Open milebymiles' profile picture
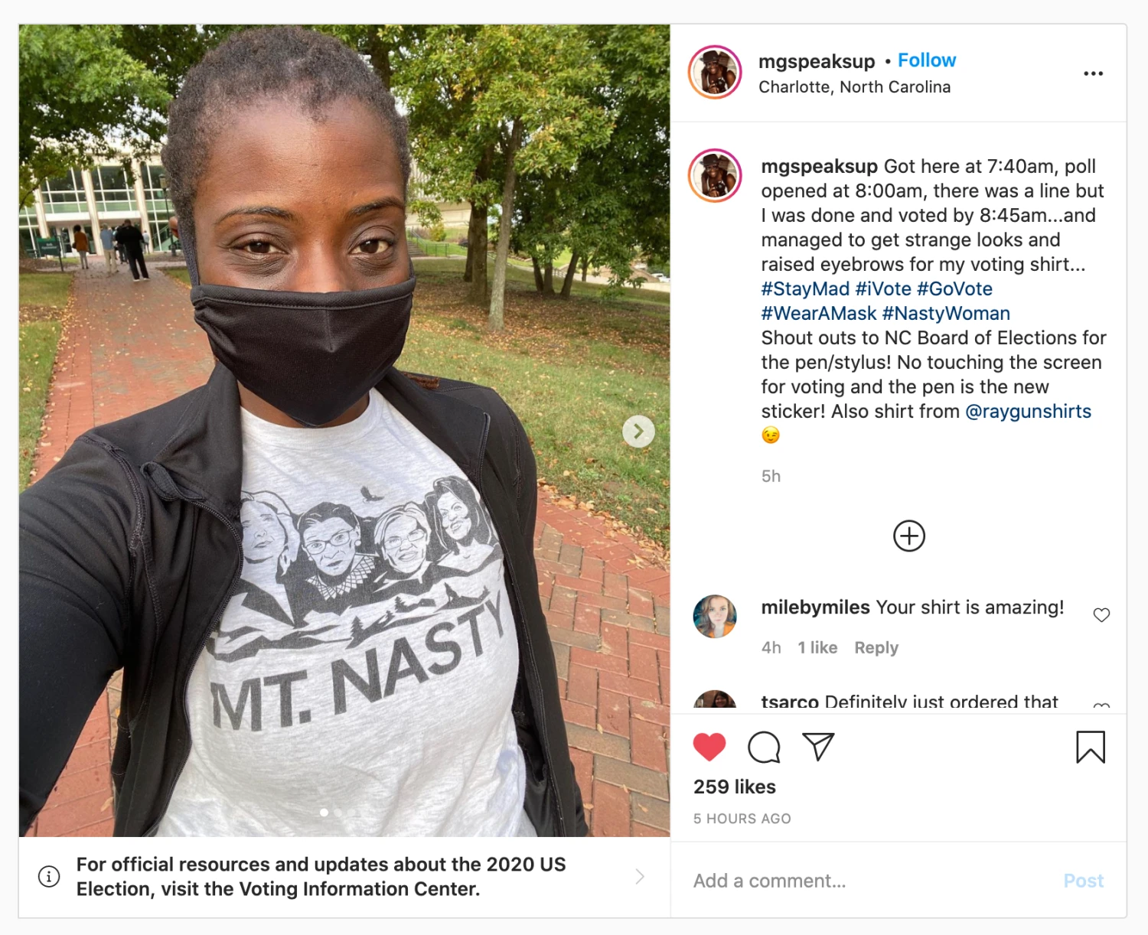 [x=715, y=616]
